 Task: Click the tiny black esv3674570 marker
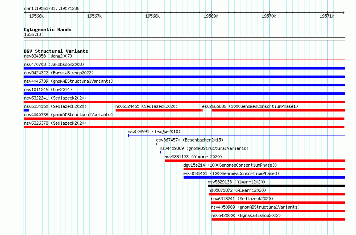(x=157, y=144)
